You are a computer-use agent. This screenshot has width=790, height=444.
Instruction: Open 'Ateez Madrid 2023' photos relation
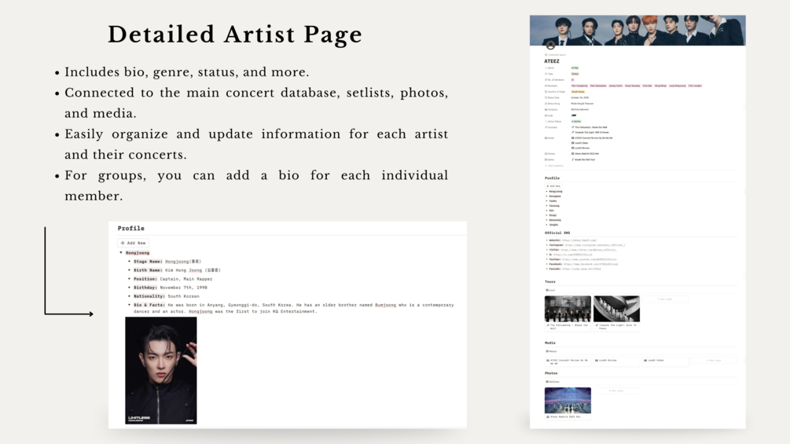[x=585, y=153]
